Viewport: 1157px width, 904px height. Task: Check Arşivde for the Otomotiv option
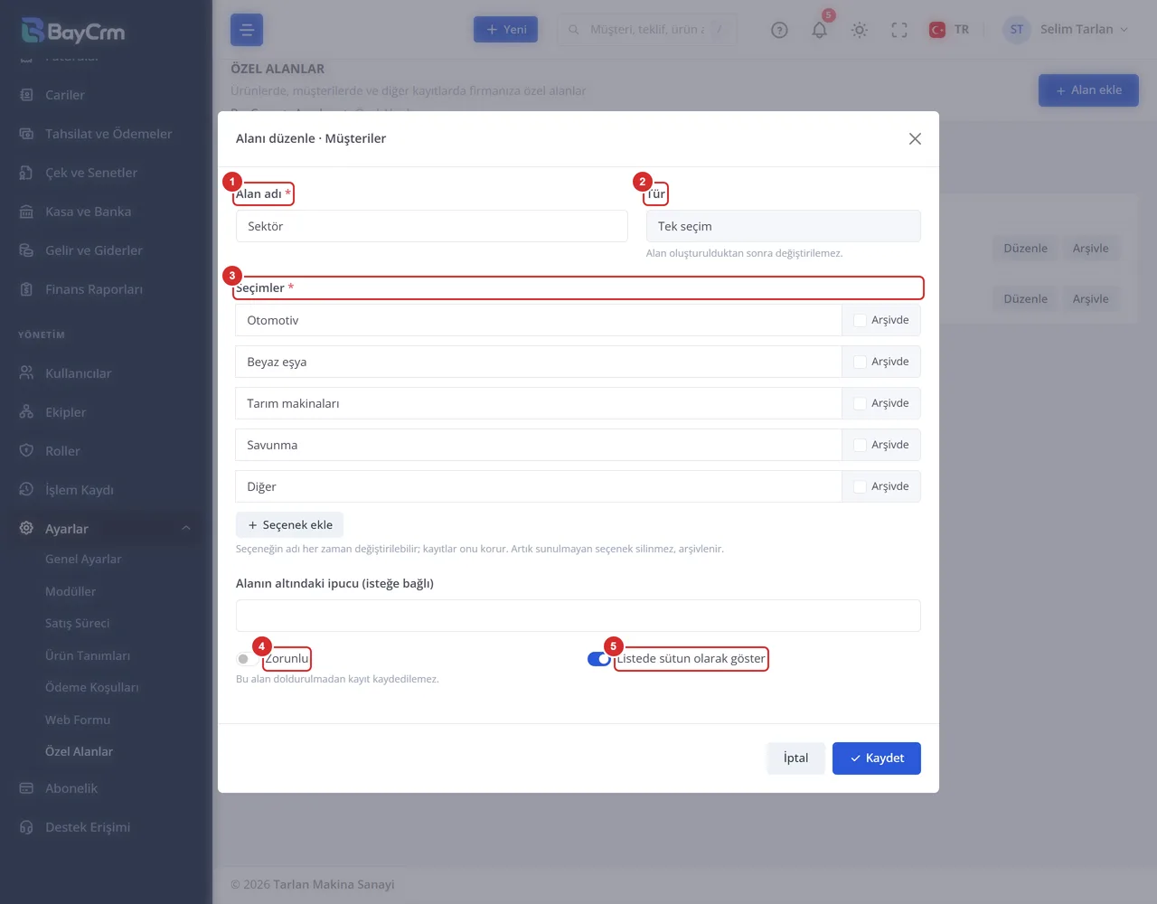[x=860, y=320]
